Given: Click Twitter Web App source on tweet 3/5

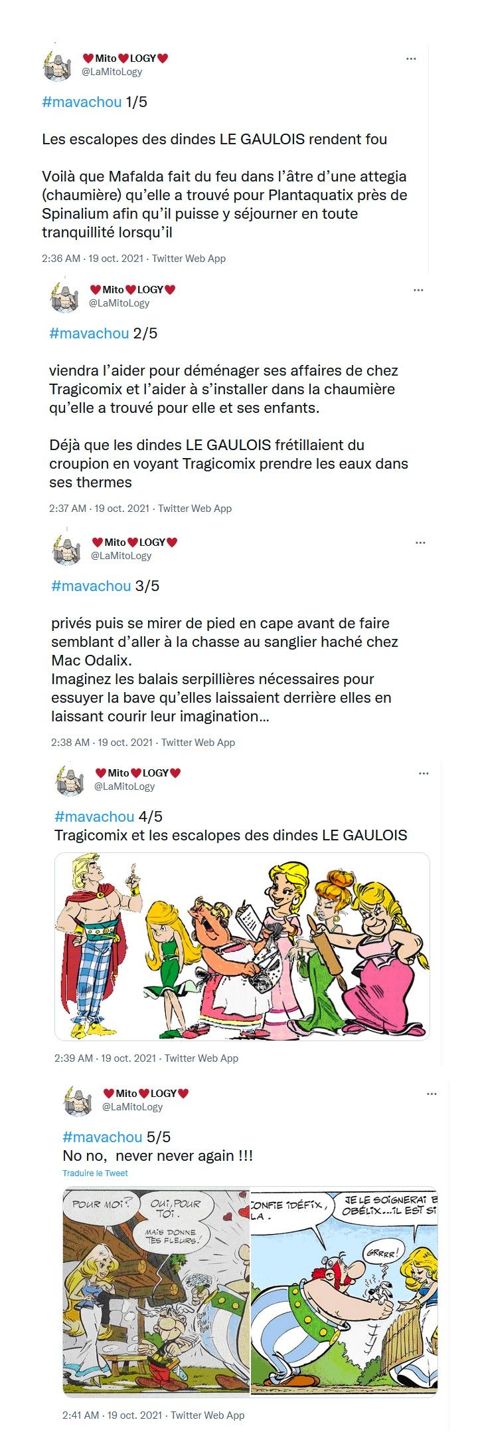Looking at the screenshot, I should (x=198, y=742).
